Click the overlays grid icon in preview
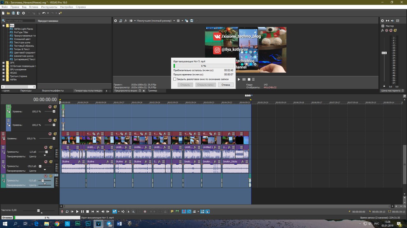 [178, 21]
